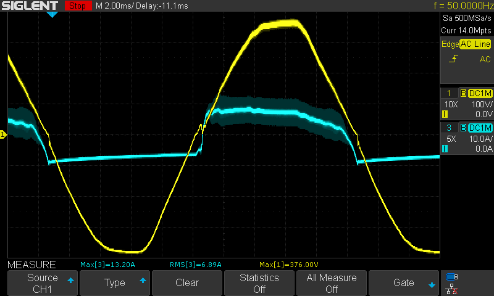
Task: Click the rising edge trigger slope icon
Action: point(453,59)
